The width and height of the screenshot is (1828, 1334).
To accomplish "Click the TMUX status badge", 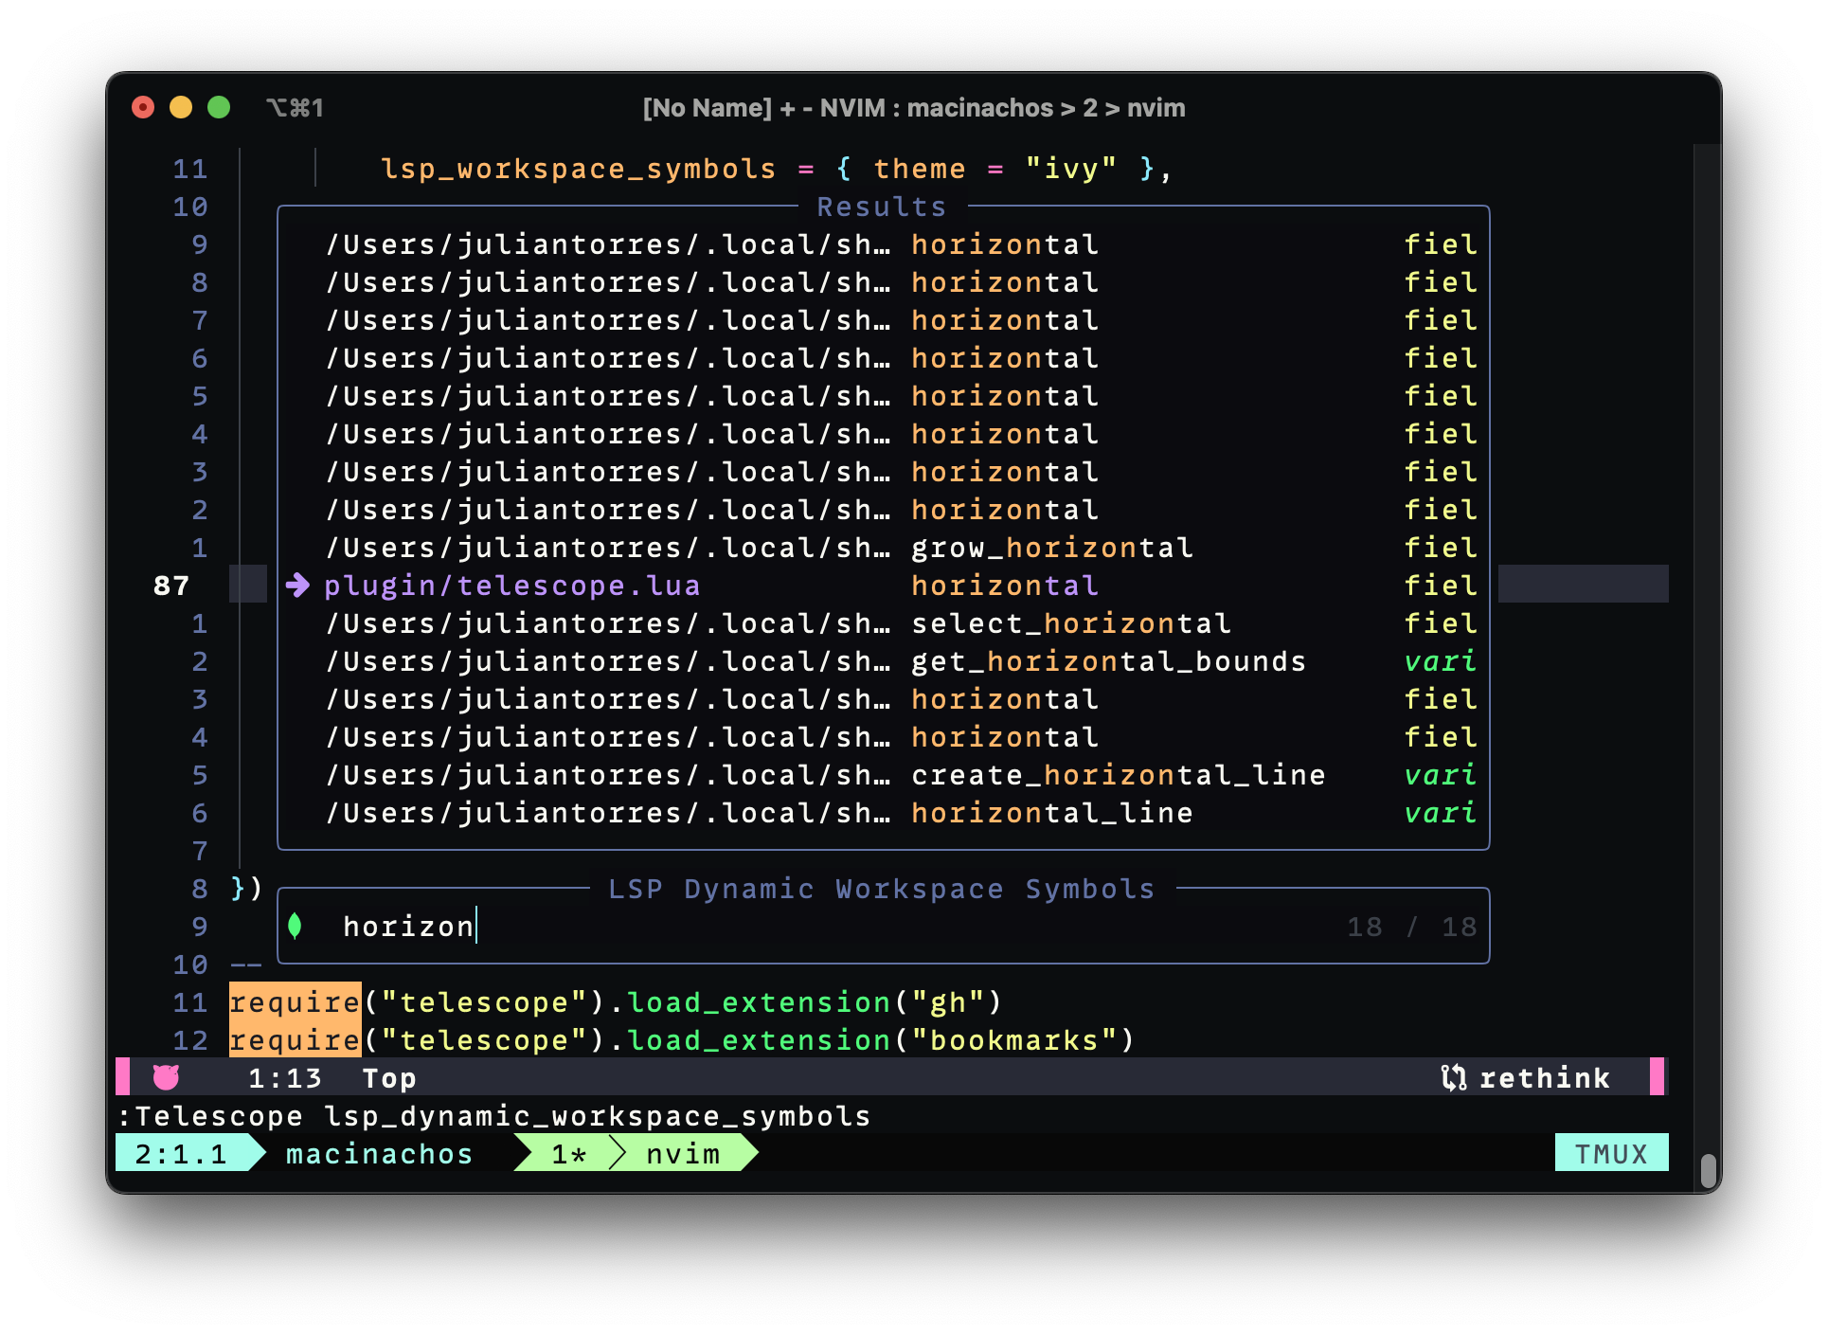I will 1610,1153.
